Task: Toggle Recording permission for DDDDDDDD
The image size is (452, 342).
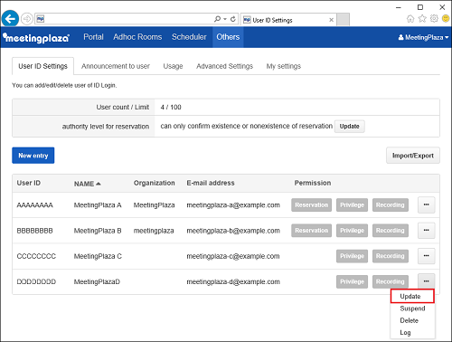Action: click(x=391, y=281)
